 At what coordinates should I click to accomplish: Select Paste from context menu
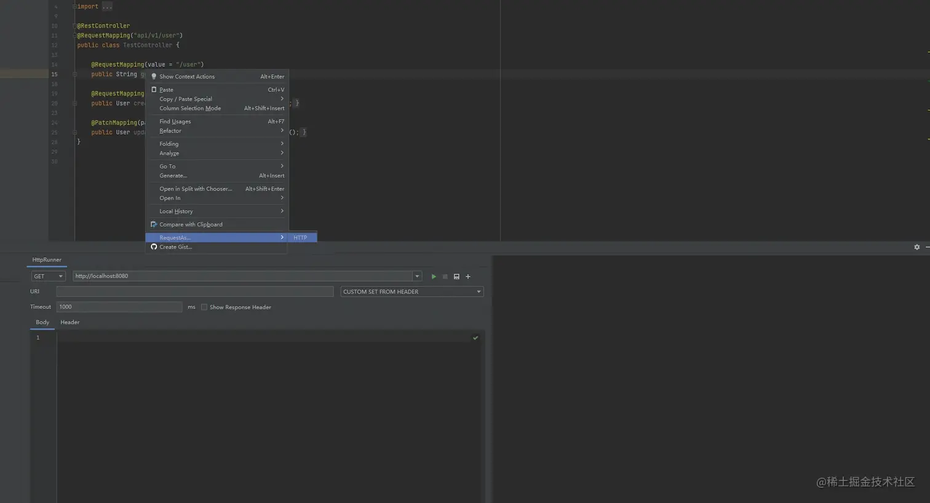tap(217, 90)
